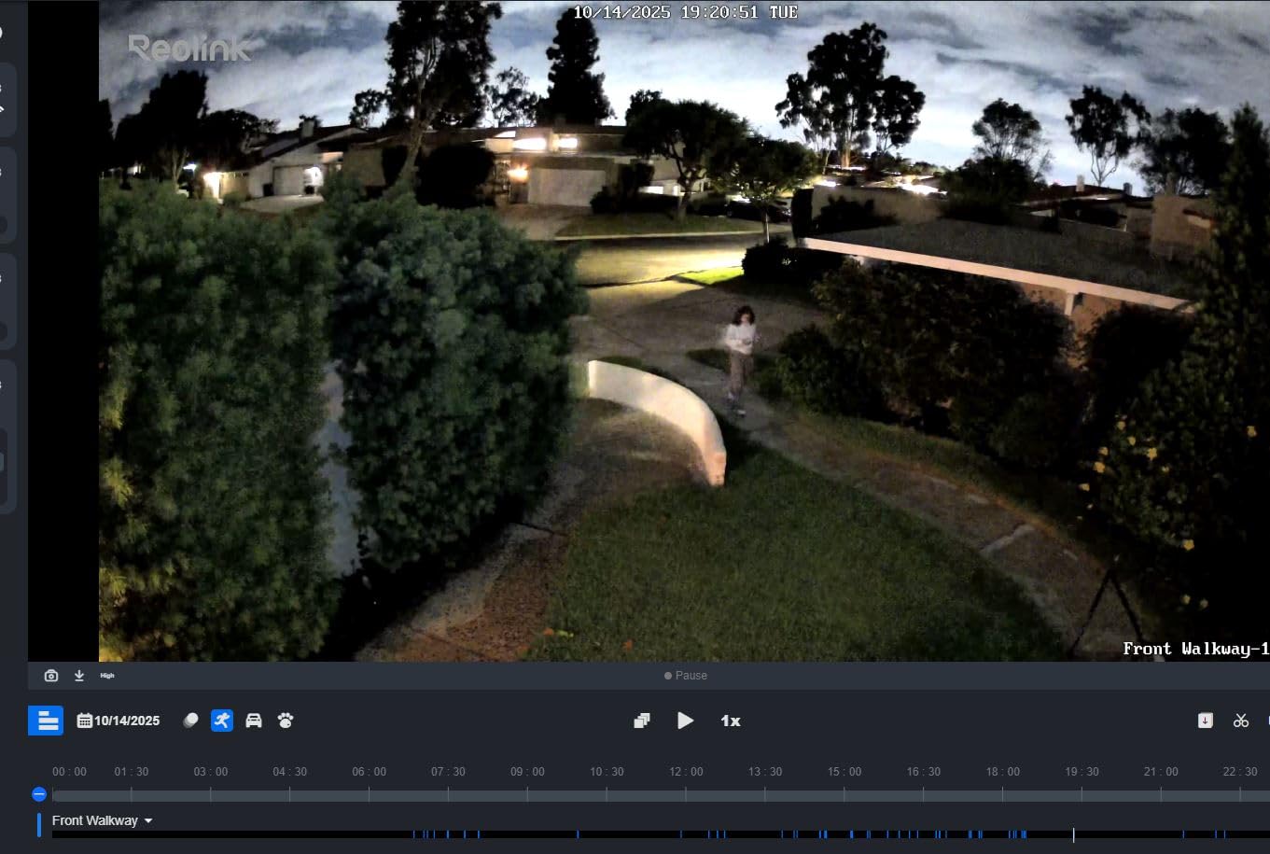Click the frame-by-frame playback icon
1270x854 pixels.
point(642,720)
